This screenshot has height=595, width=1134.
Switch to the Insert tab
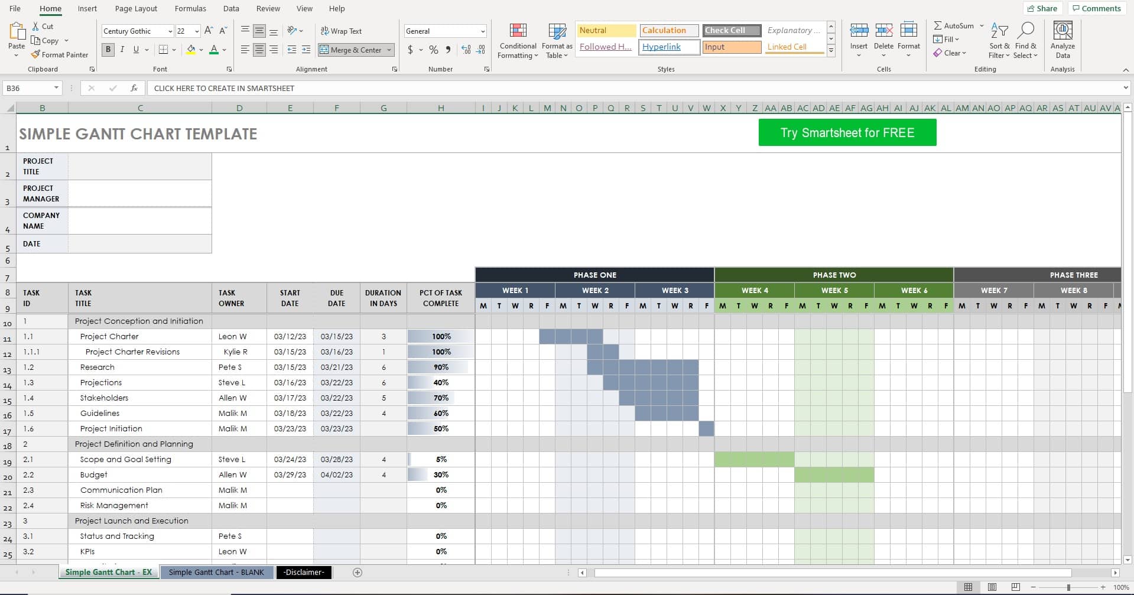tap(87, 8)
